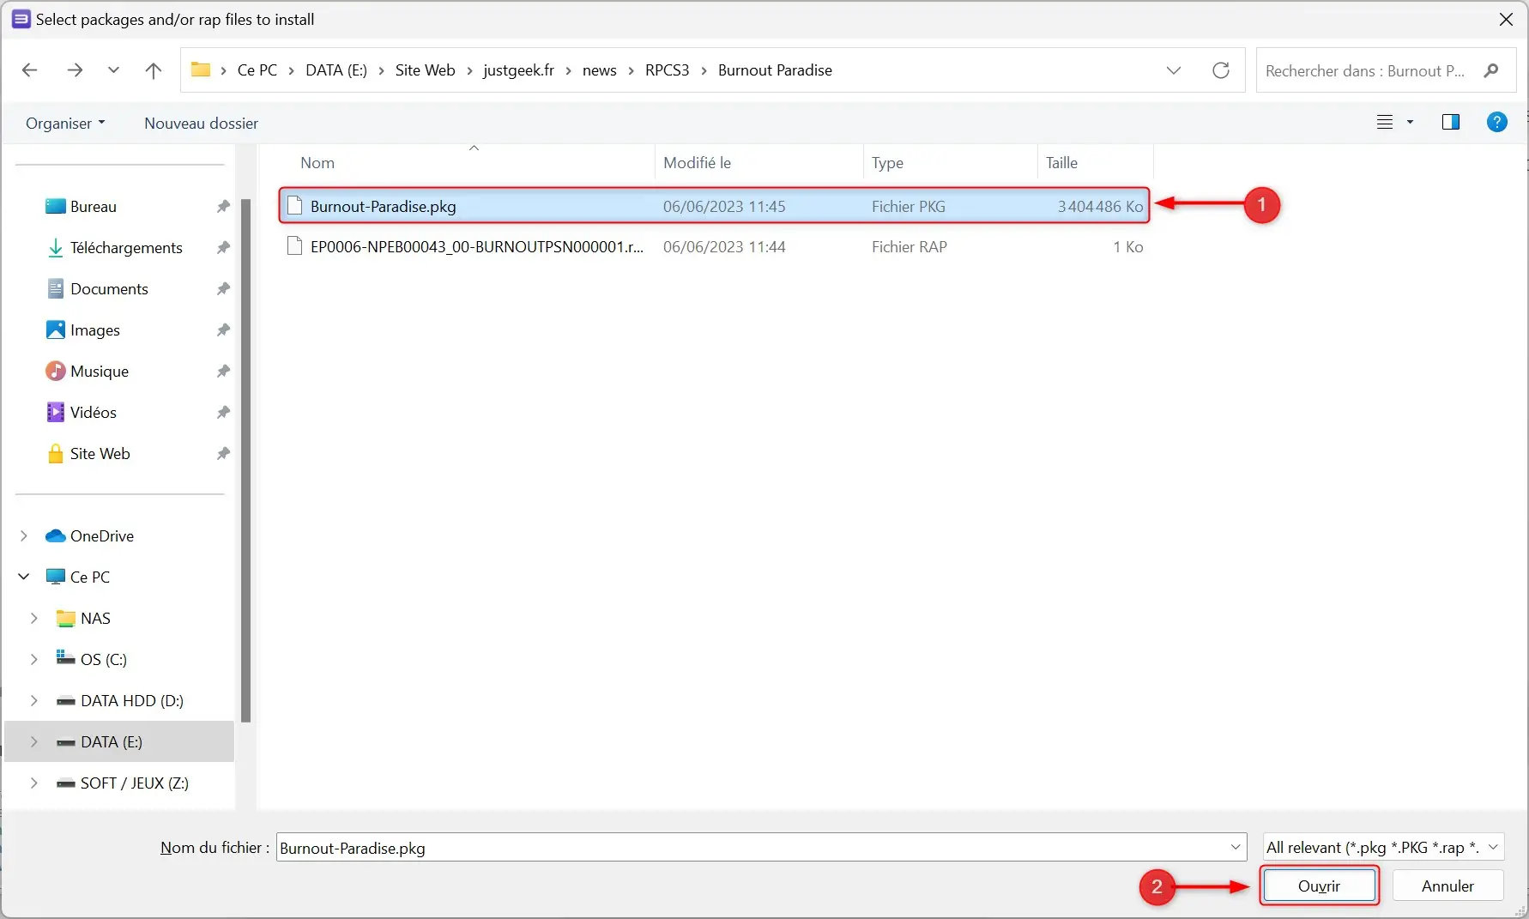This screenshot has width=1529, height=919.
Task: Expand DATA HDD (D:) drive node
Action: click(x=34, y=700)
